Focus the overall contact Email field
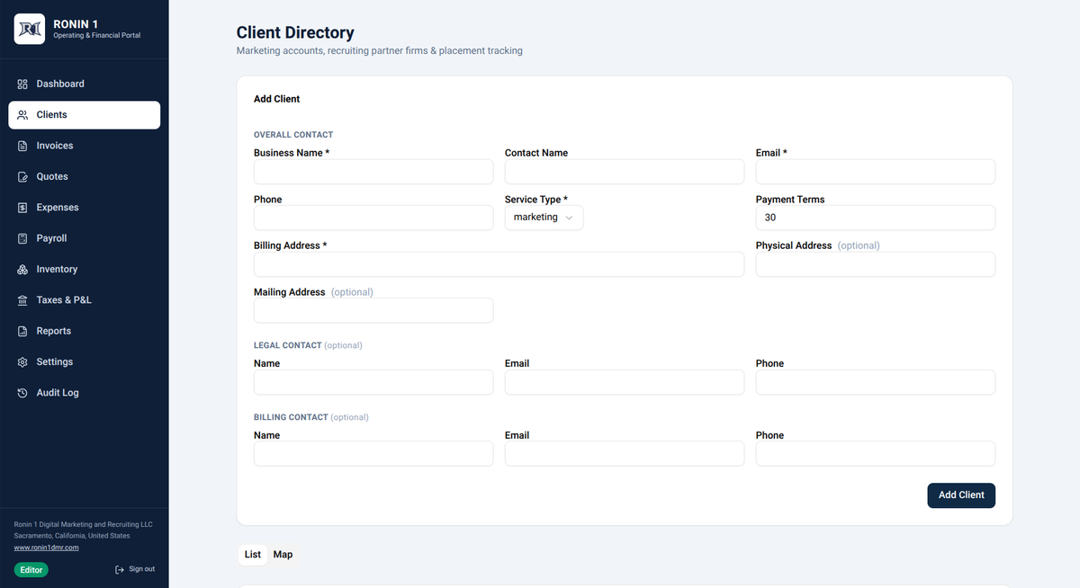 coord(876,172)
